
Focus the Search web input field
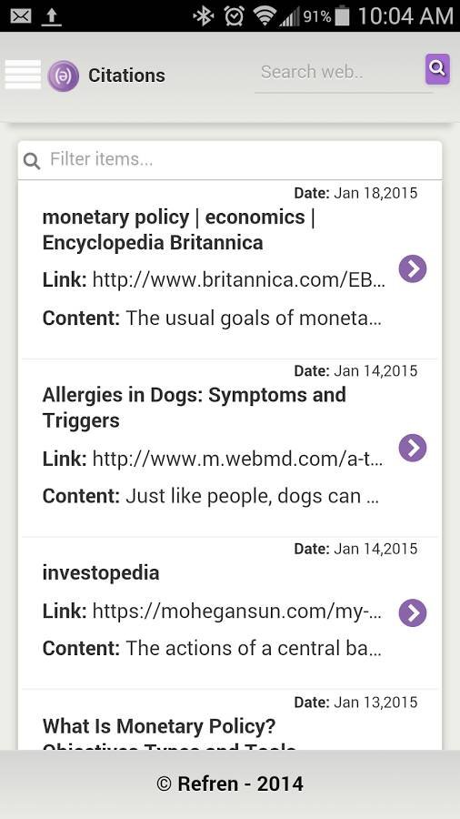(343, 73)
